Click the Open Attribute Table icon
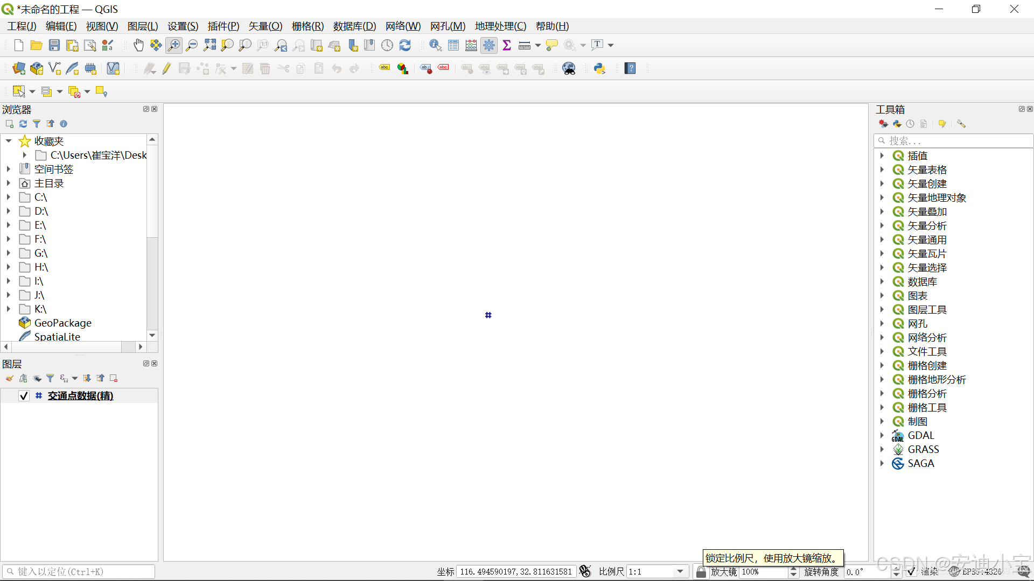This screenshot has width=1034, height=581. tap(453, 46)
